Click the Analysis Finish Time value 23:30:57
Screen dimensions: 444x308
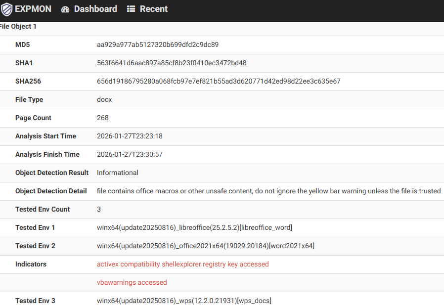(x=130, y=155)
